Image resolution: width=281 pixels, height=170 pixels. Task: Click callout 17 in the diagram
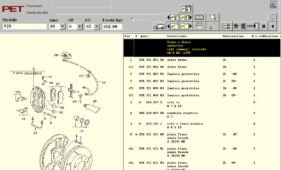(81, 76)
